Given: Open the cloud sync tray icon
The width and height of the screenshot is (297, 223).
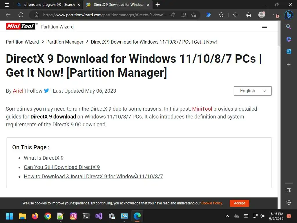Looking at the screenshot, I should click(x=237, y=216).
